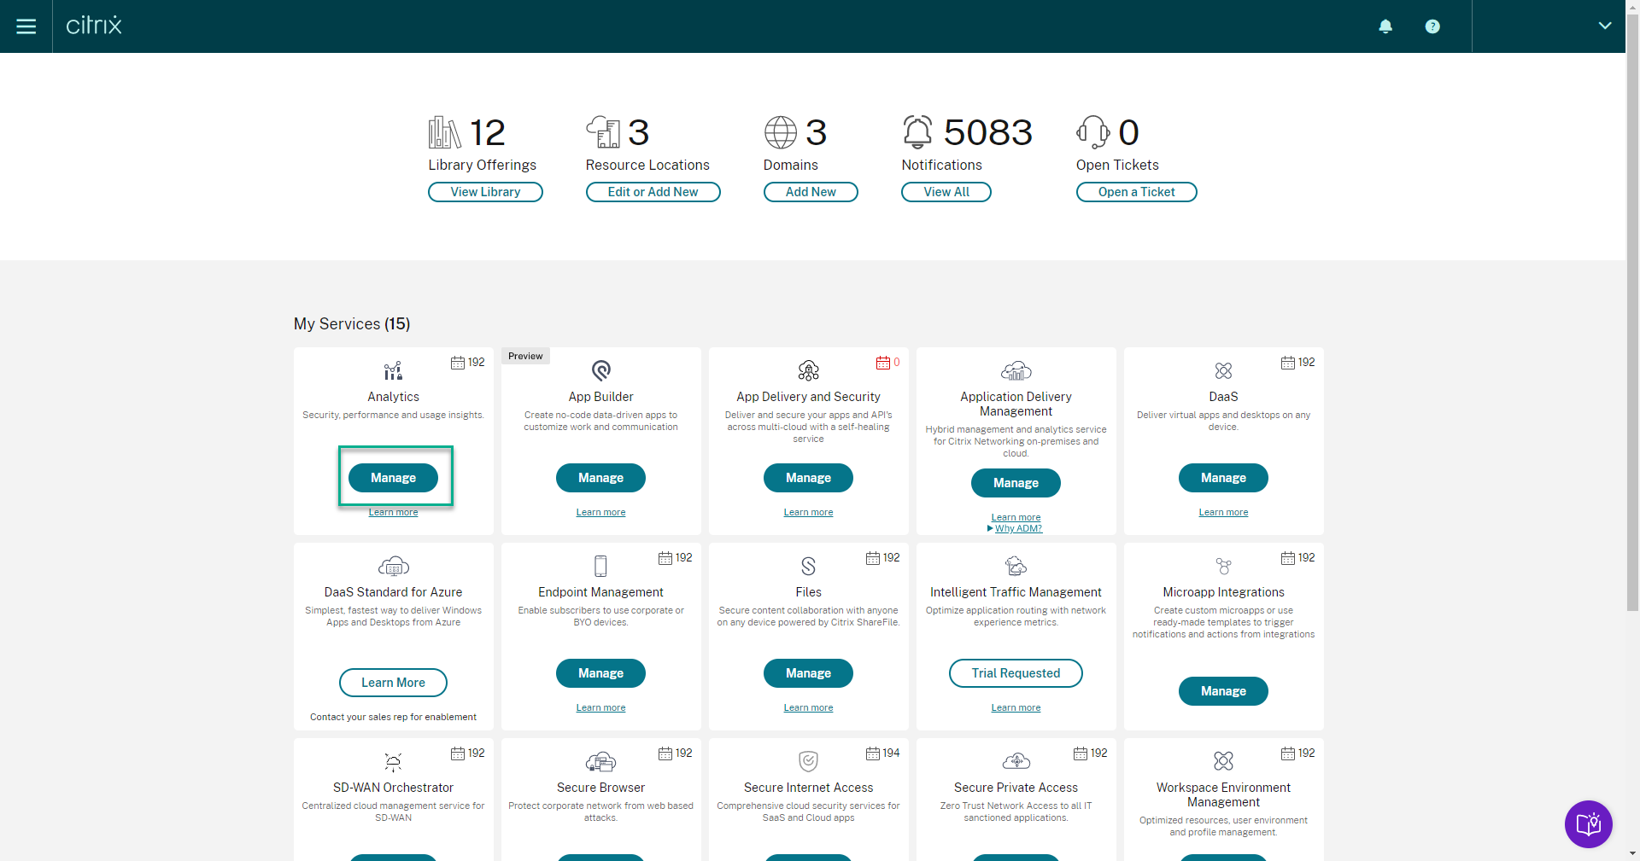
Task: Manage Application Delivery Management
Action: [1016, 483]
